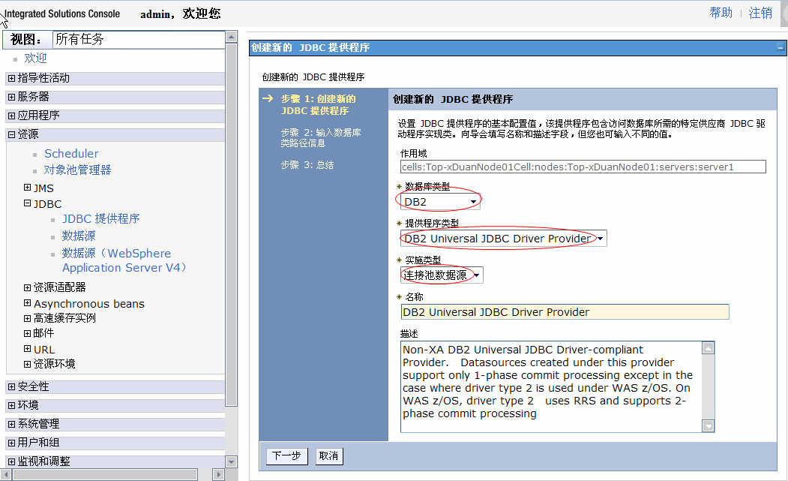Screen dimensions: 788x481
Task: Expand the JMS node
Action: click(27, 187)
